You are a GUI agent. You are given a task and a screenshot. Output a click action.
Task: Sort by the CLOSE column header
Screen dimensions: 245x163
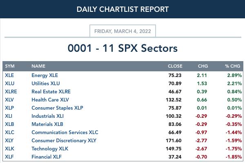click(175, 66)
